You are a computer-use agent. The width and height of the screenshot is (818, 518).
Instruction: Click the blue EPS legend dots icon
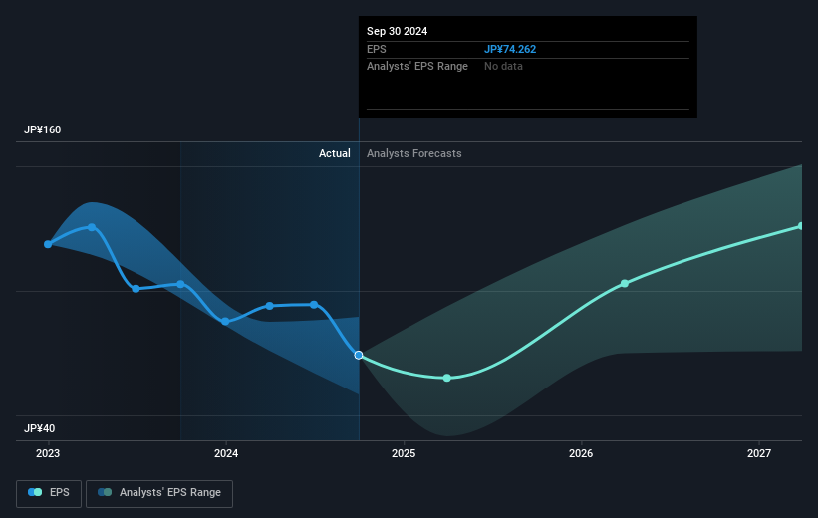click(35, 492)
